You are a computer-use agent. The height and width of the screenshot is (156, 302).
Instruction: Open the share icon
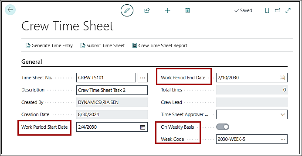pyautogui.click(x=147, y=10)
